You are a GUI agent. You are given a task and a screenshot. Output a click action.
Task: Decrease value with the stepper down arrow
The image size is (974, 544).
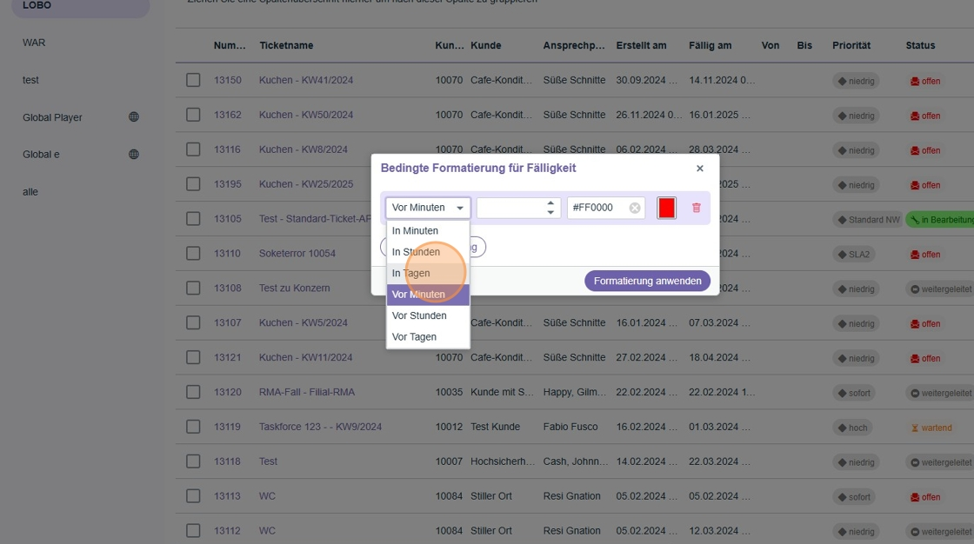tap(550, 212)
